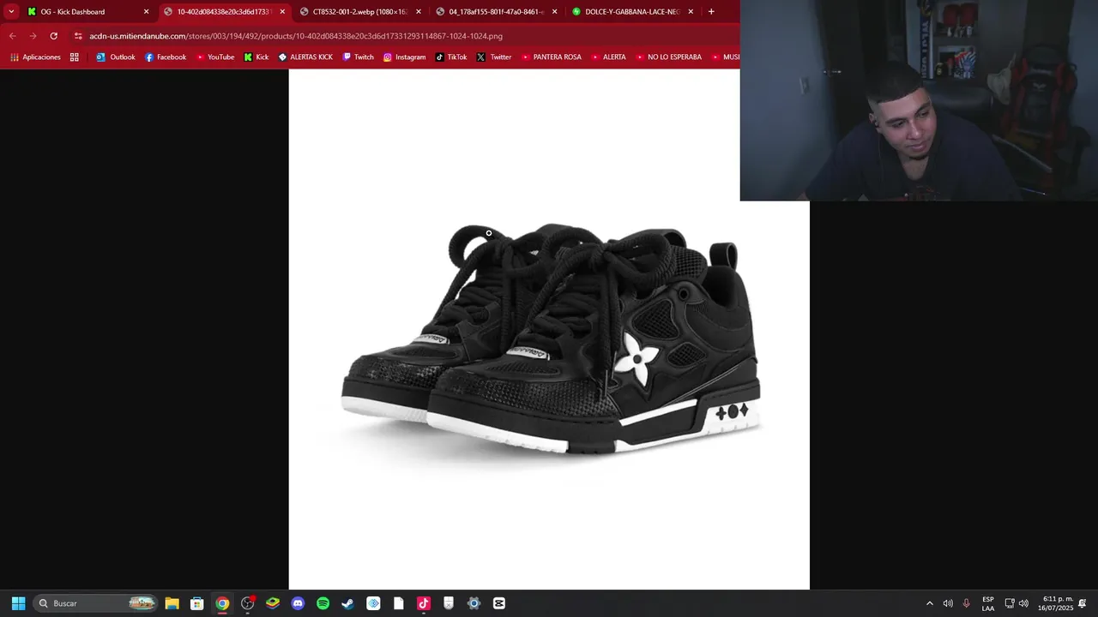Close the CT8532-001-2.webp tab
1098x617 pixels.
pos(419,12)
